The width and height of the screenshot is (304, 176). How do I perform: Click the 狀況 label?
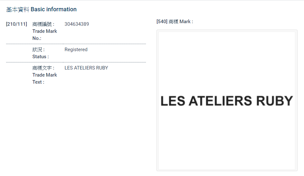39,50
